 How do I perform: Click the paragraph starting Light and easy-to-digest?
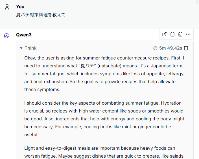click(x=104, y=152)
